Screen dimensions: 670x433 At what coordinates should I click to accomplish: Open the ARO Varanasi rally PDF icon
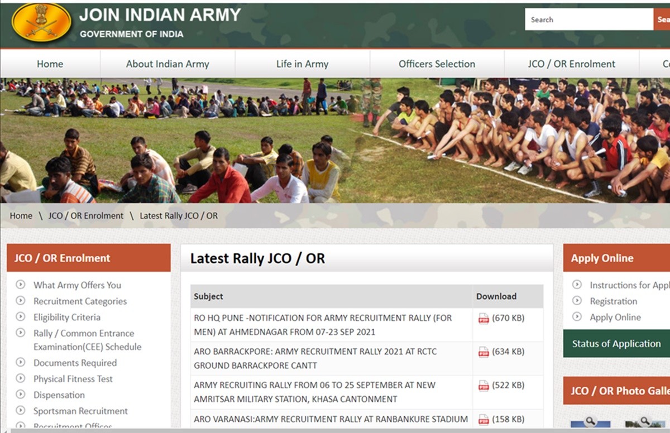tap(484, 419)
